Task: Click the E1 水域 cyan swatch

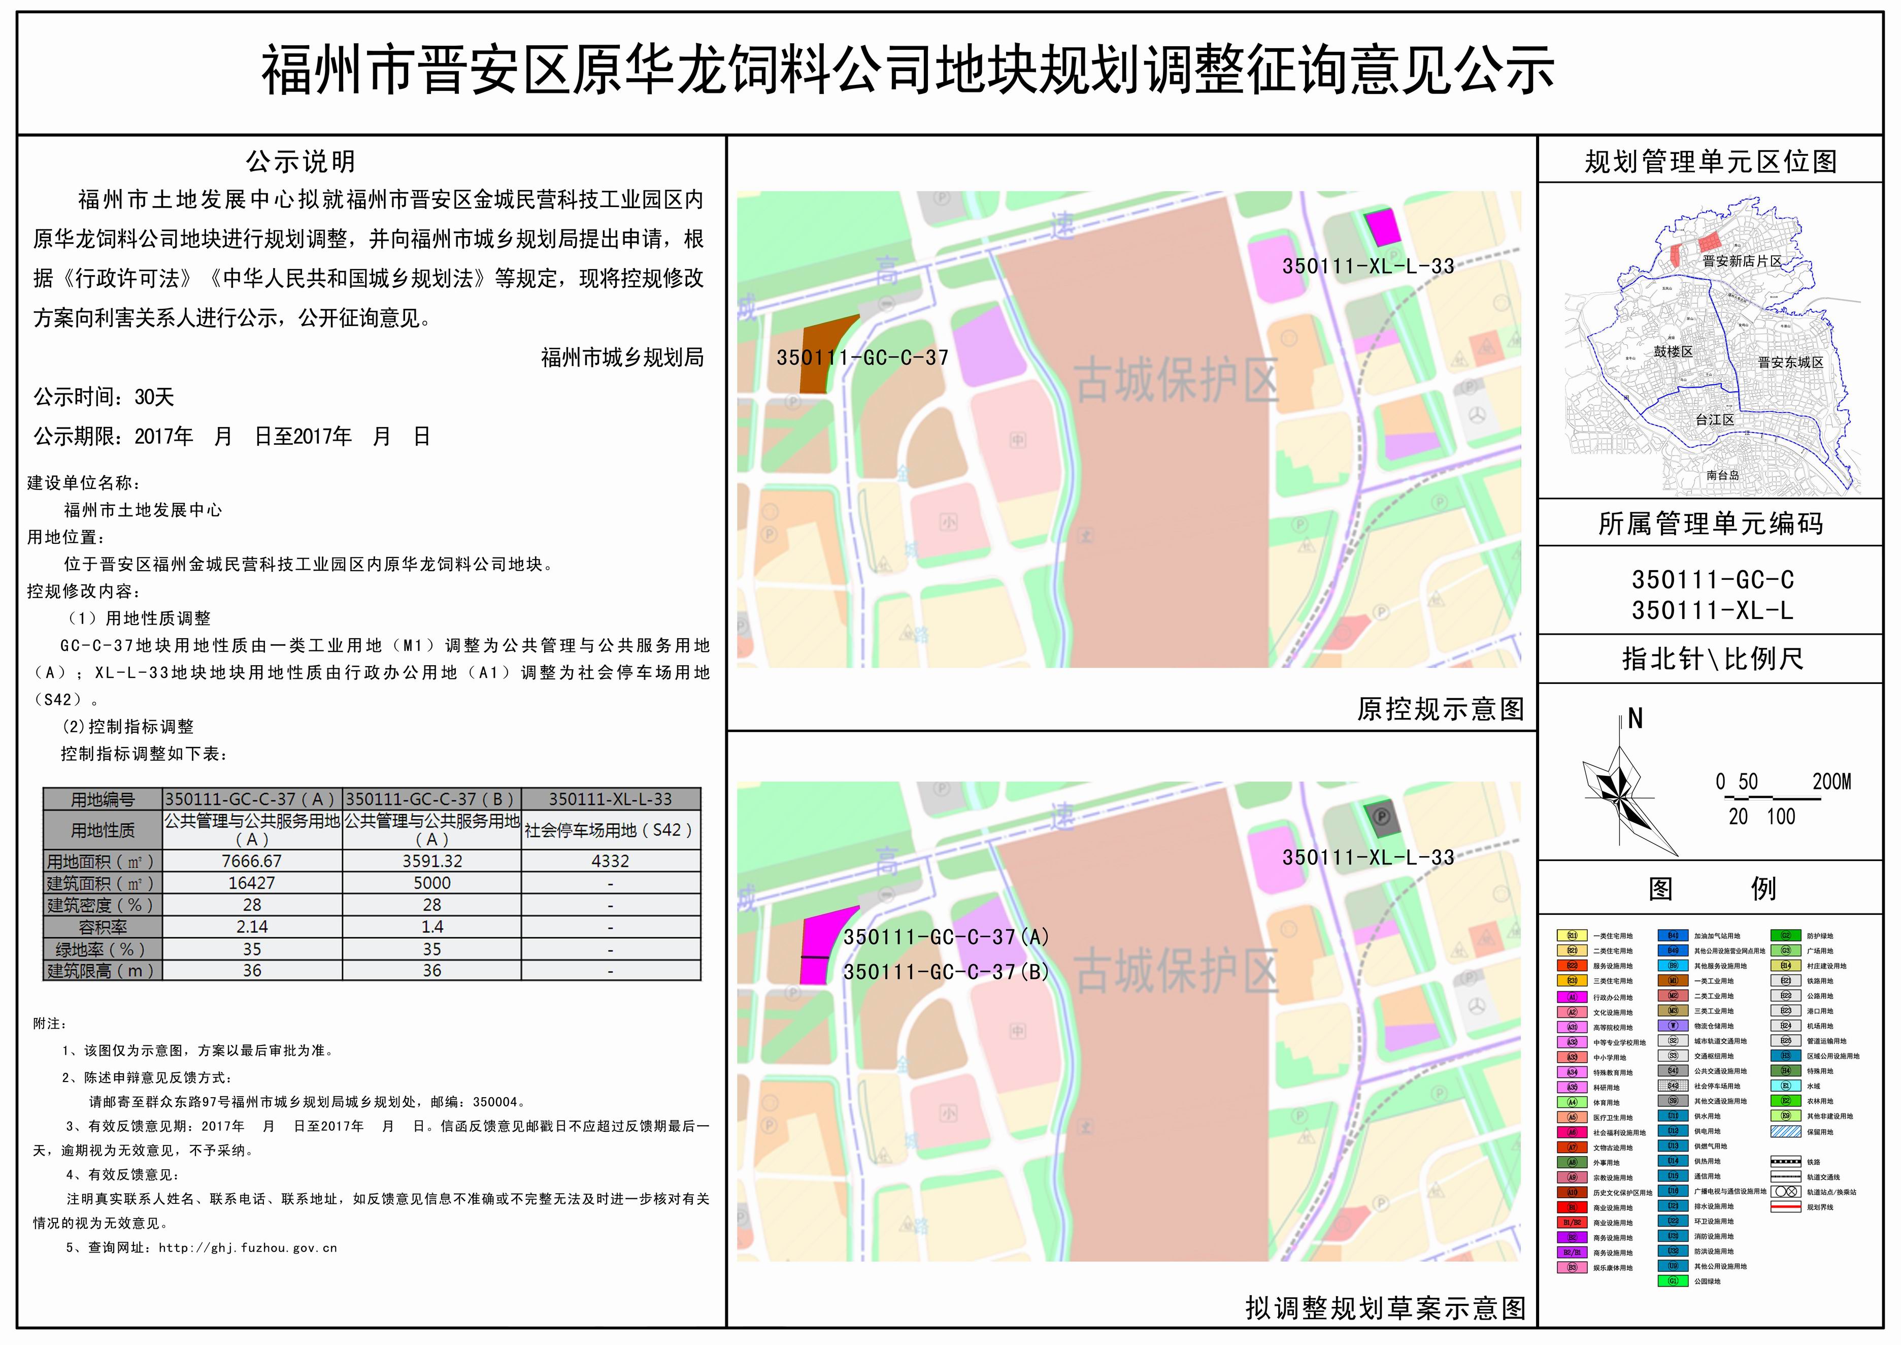Action: 1787,1086
